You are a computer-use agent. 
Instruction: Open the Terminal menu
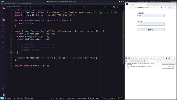pos(25,4)
